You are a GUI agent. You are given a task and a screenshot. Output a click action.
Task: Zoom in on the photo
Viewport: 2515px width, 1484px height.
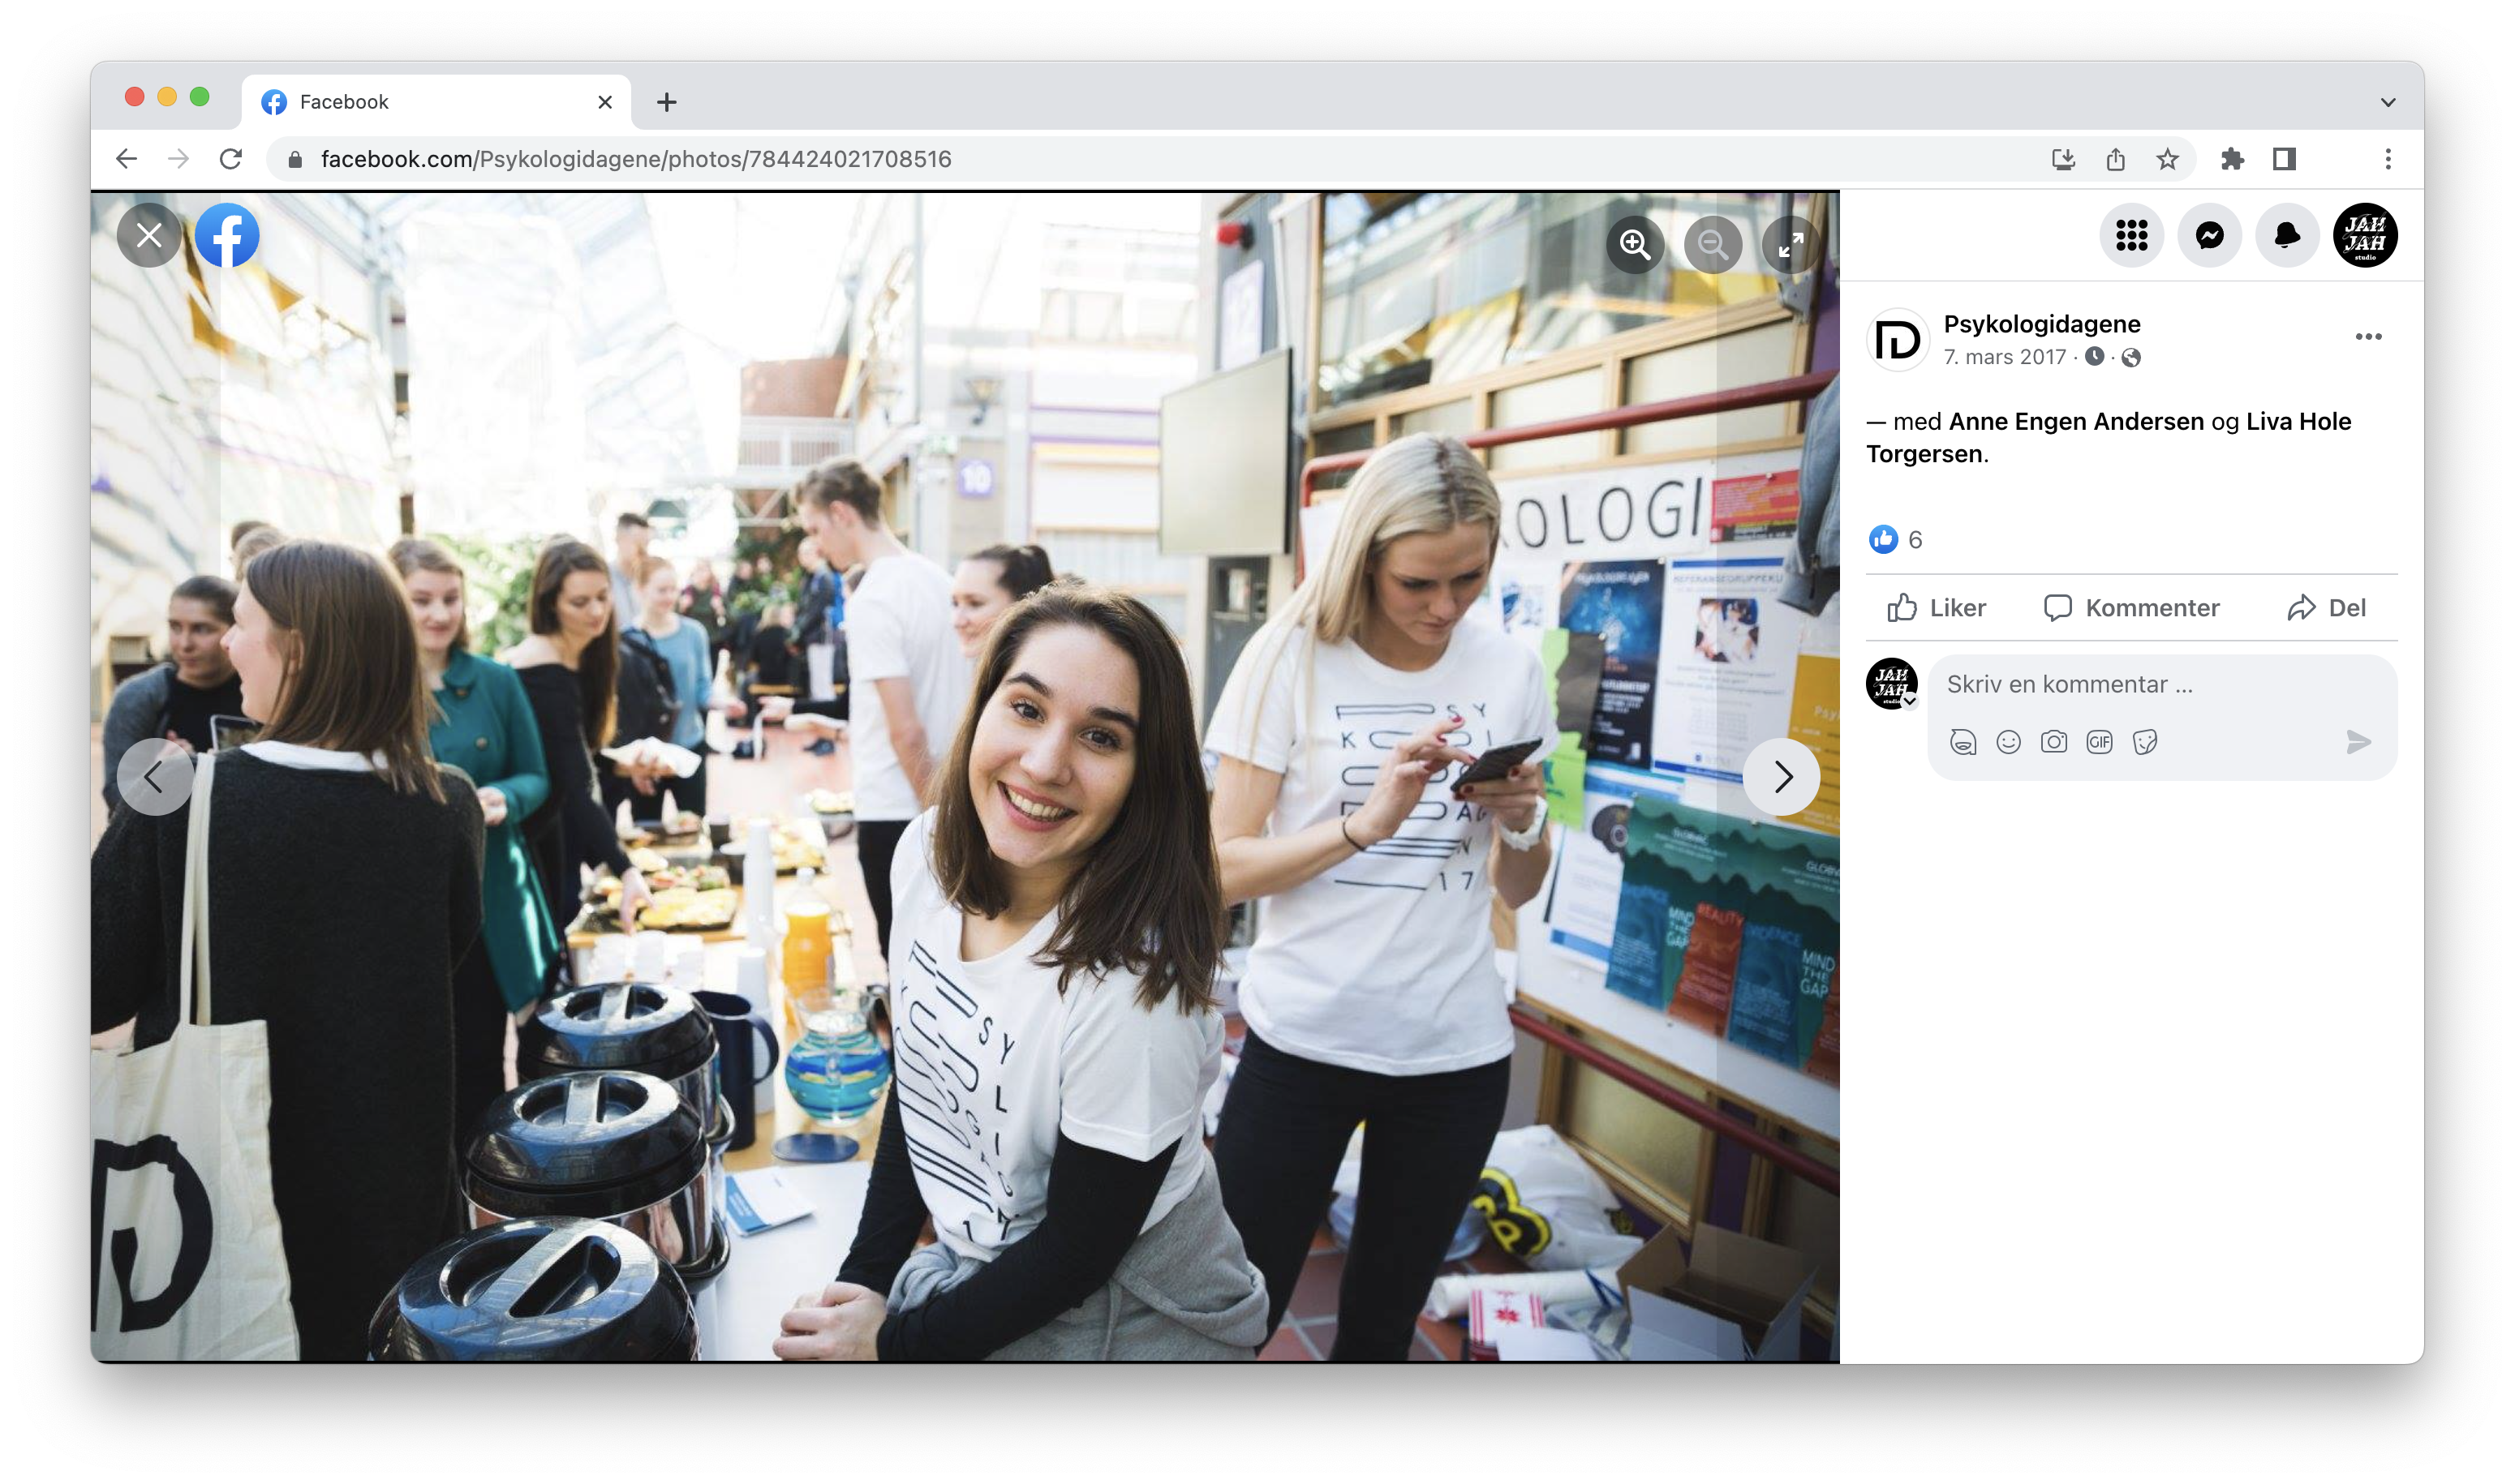point(1635,244)
